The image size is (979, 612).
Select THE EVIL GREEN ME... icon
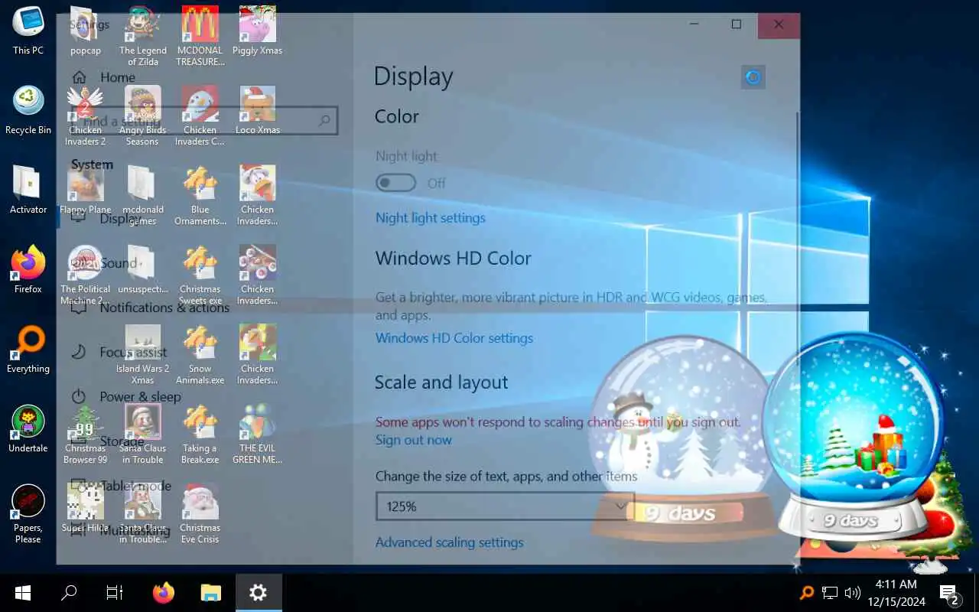[x=258, y=433]
